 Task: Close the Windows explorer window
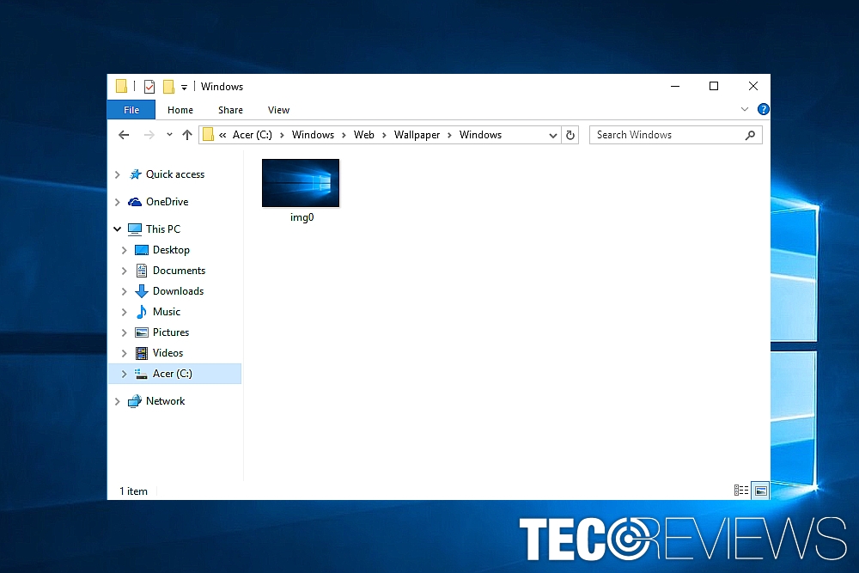pyautogui.click(x=753, y=86)
